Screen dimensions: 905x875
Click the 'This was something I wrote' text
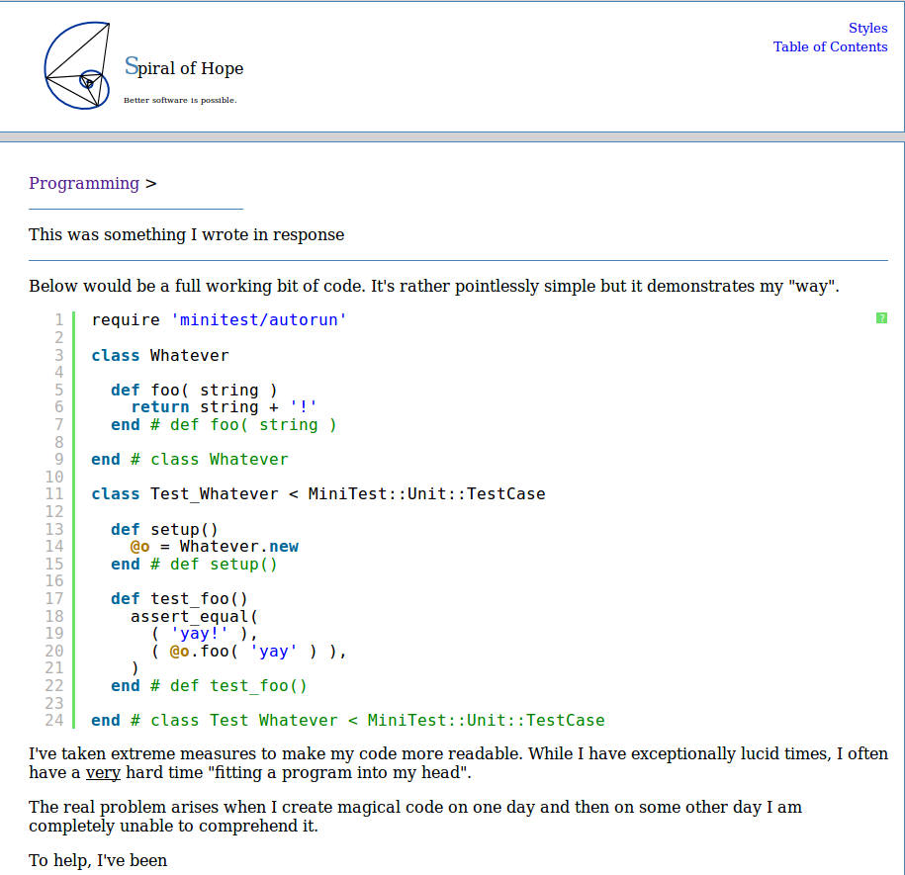186,234
